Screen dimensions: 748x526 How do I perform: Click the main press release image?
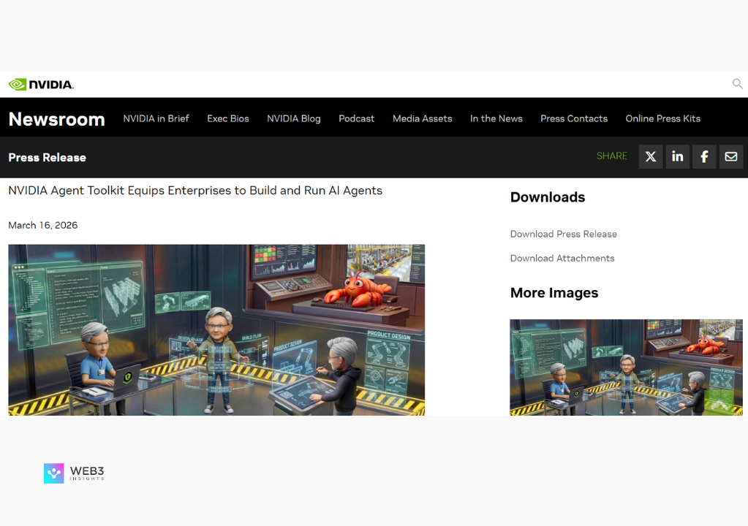coord(216,329)
